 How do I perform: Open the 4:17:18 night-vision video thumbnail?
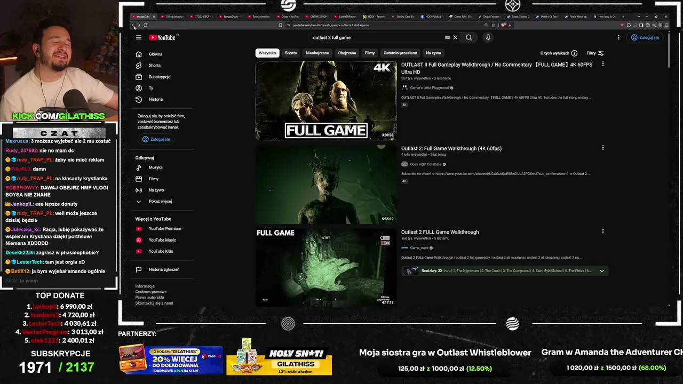click(326, 268)
